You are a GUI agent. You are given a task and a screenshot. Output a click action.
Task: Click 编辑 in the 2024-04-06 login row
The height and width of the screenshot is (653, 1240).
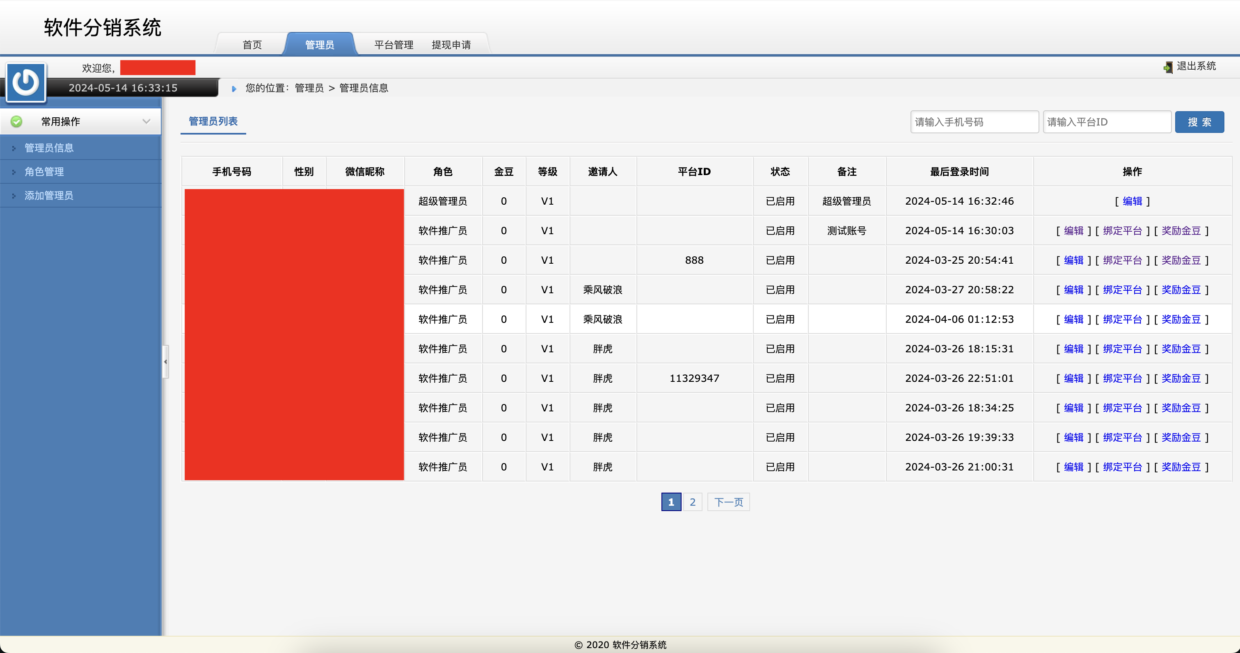[1073, 319]
